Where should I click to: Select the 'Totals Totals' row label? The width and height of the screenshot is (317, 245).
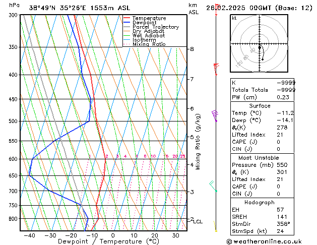click(249, 90)
